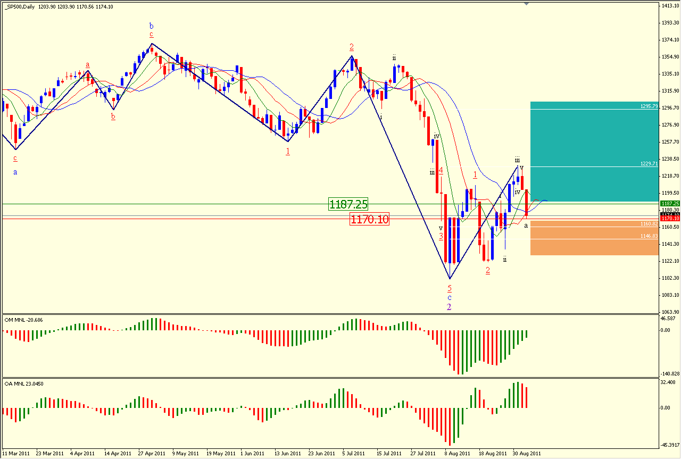This screenshot has height=459, width=681.
Task: Click the purple wave 2 label
Action: 449,307
